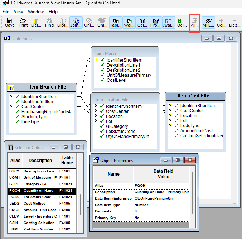Click Description column header in Selected Columns
Image resolution: width=242 pixels, height=239 pixels.
tap(40, 161)
